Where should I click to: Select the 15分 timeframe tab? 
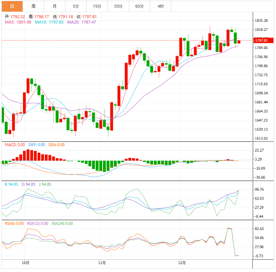click(97, 6)
